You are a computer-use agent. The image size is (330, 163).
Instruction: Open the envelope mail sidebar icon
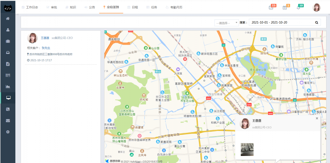pos(8,120)
